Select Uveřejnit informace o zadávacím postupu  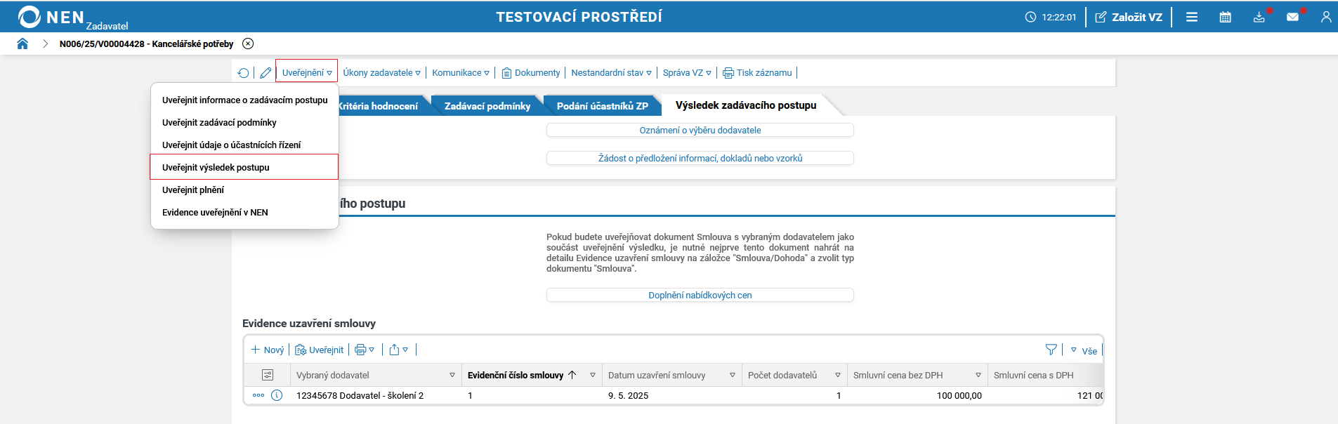(244, 100)
